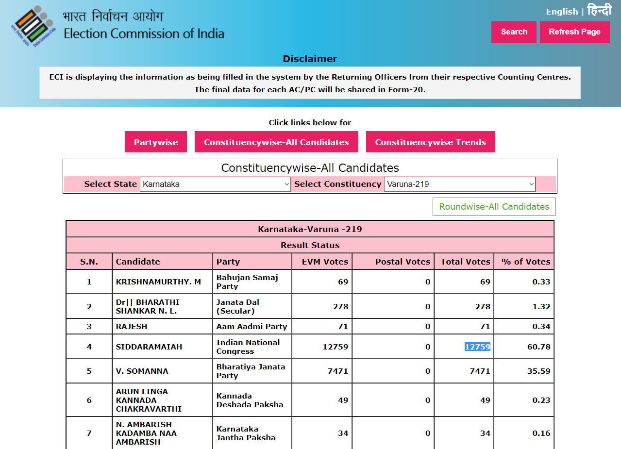Click the Constituencywise-All Candidates section title
The width and height of the screenshot is (621, 449).
pyautogui.click(x=310, y=168)
